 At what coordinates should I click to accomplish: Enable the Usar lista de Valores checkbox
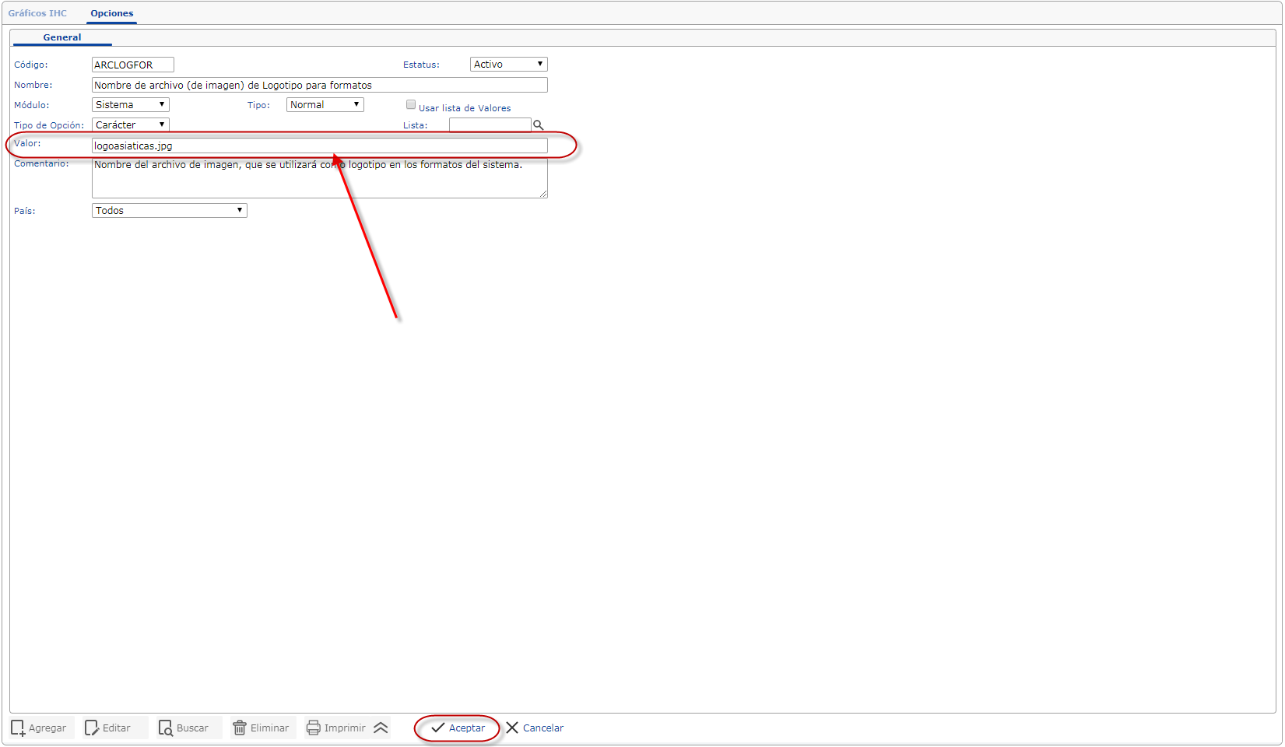point(411,104)
